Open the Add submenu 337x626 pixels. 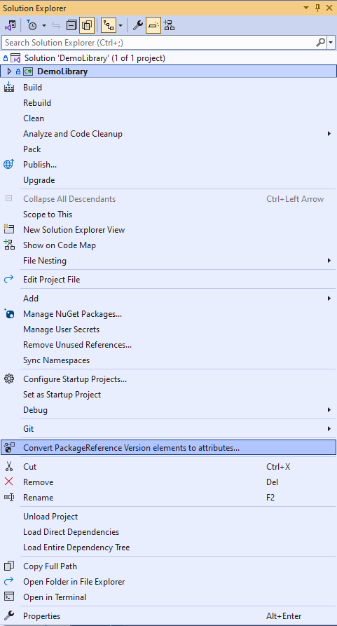(168, 298)
